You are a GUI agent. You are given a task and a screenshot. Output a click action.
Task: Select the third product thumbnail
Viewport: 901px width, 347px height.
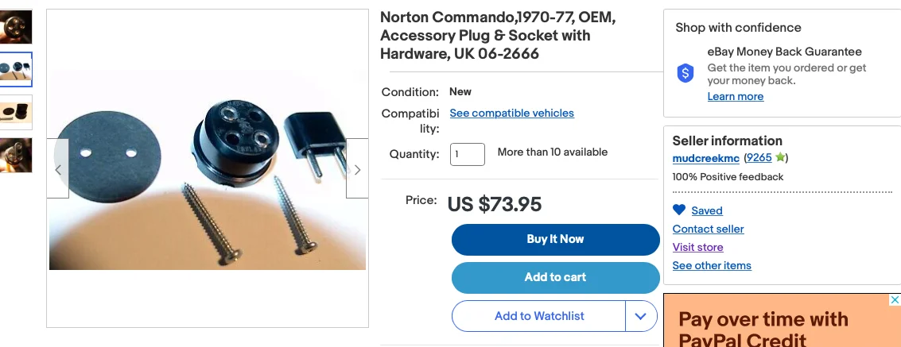[x=16, y=112]
